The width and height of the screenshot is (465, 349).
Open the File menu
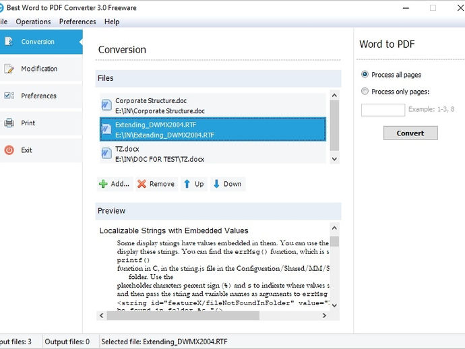(3, 22)
